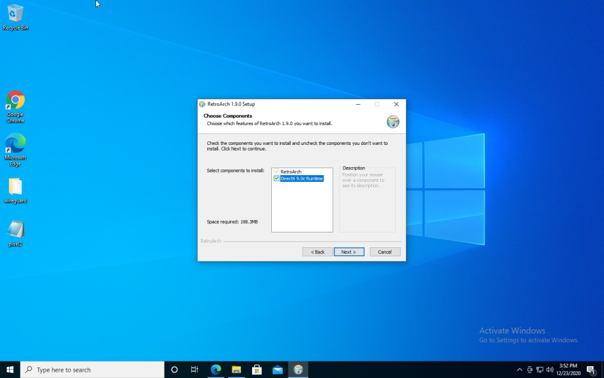The width and height of the screenshot is (604, 378).
Task: Open the RetroArch installer from the taskbar
Action: 298,369
